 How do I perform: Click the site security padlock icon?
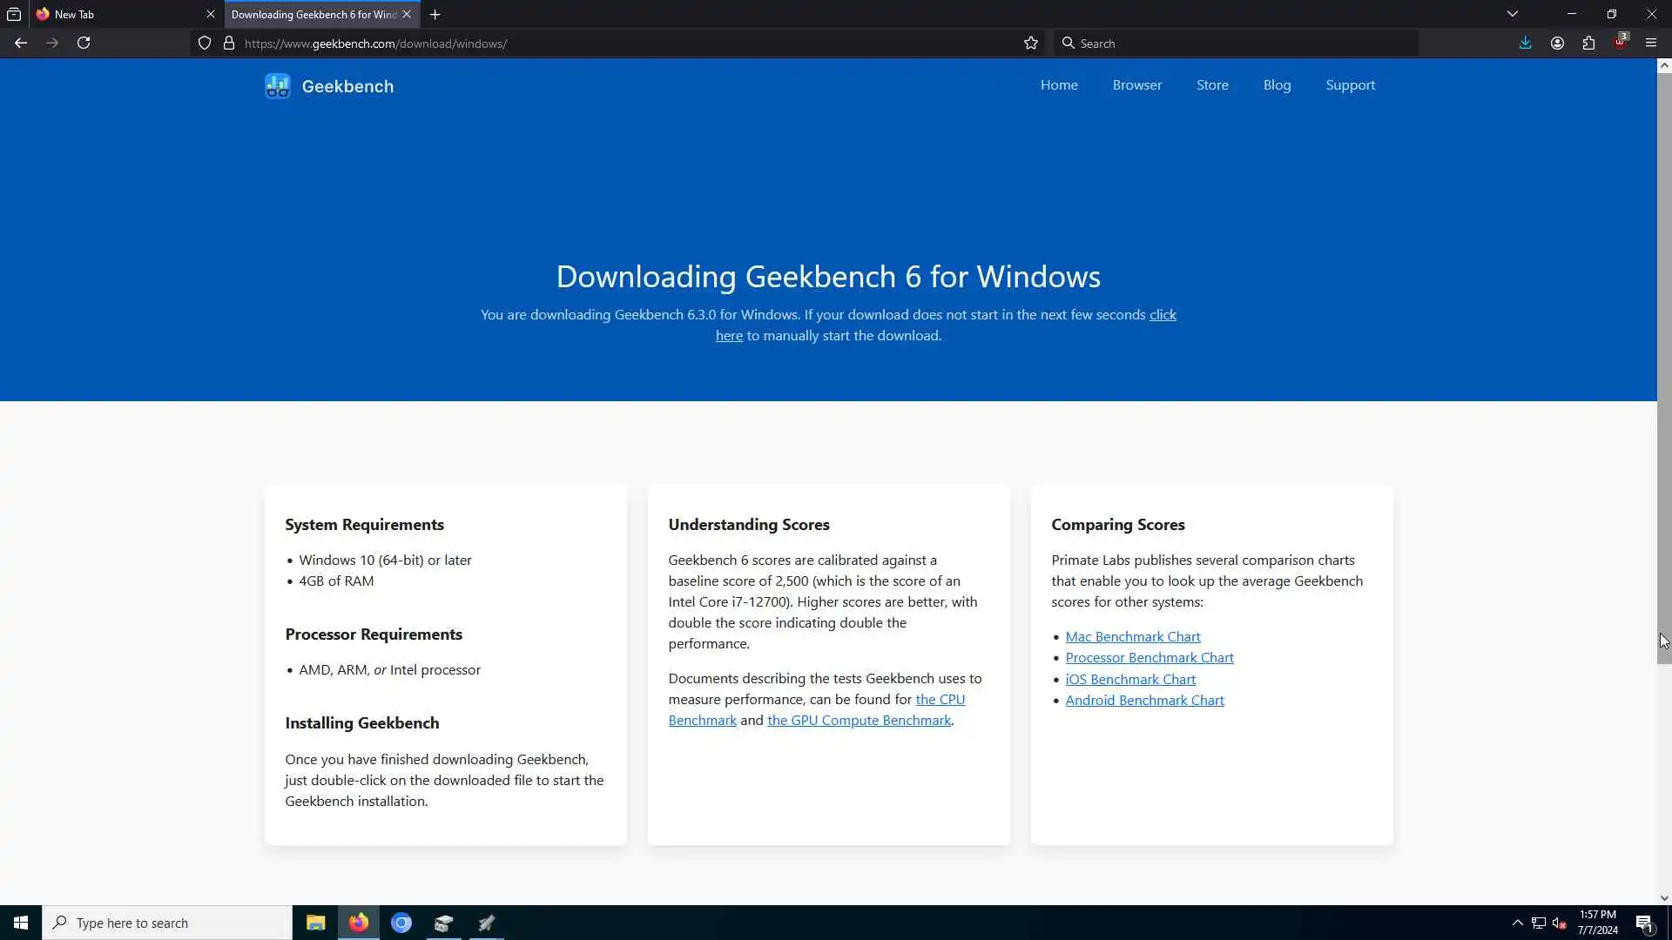[x=229, y=43]
